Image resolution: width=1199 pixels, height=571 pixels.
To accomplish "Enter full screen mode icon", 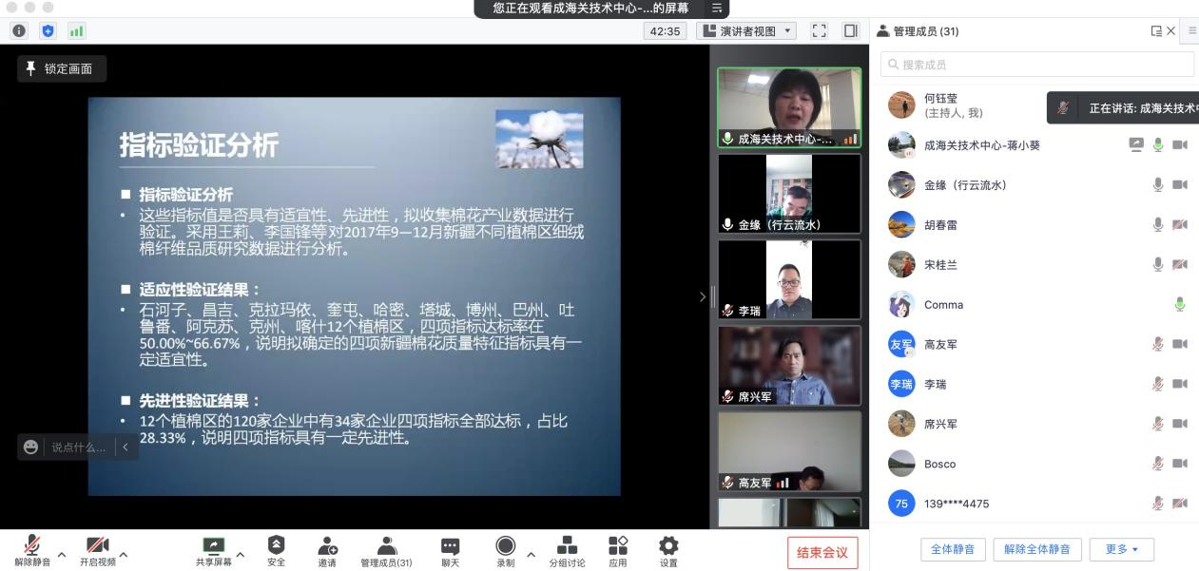I will point(819,31).
